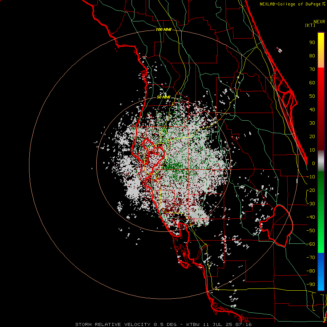
Task: Click the -20 knot scale label
Action: click(x=311, y=190)
